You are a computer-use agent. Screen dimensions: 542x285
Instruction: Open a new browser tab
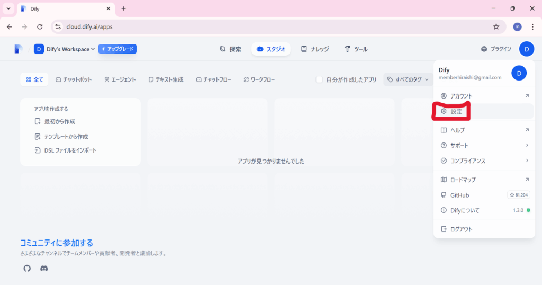[123, 8]
